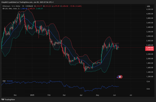Viewport: 156px width, 102px height.
Task: Click the Dec label on time axis
Action: [15, 95]
